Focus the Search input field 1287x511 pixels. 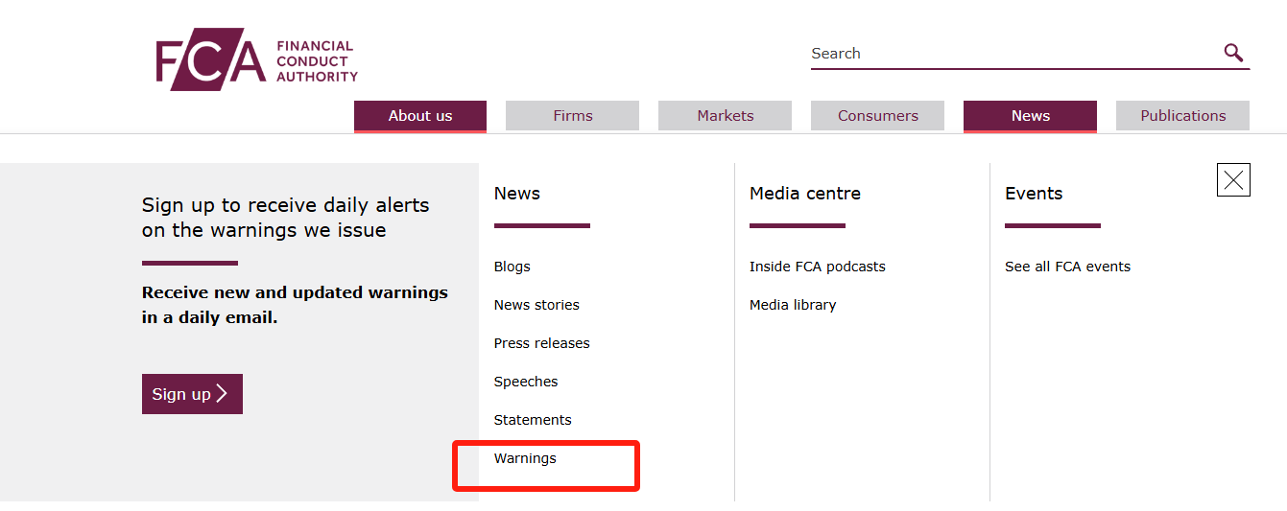coord(1015,54)
